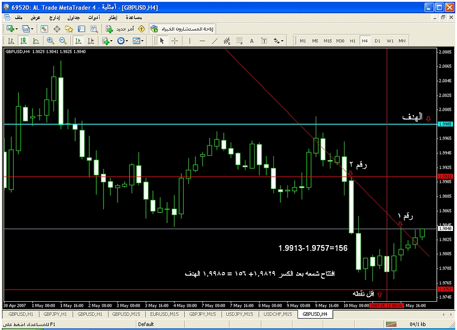The width and height of the screenshot is (457, 330).
Task: Show the Terminal panel icon
Action: pos(81,29)
